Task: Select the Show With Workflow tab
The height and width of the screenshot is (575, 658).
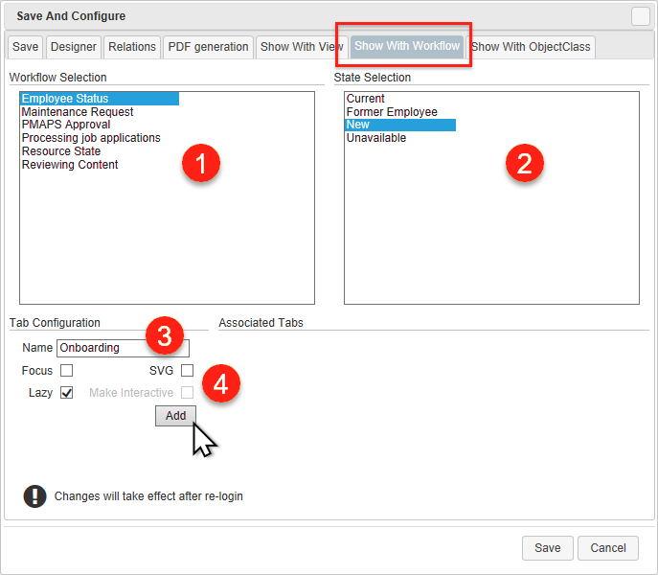Action: coord(407,46)
